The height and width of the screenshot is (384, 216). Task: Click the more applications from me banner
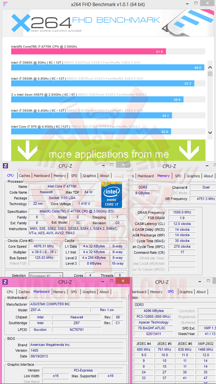(108, 150)
